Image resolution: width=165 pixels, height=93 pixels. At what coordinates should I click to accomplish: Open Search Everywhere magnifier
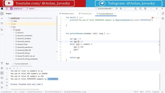pyautogui.click(x=140, y=9)
